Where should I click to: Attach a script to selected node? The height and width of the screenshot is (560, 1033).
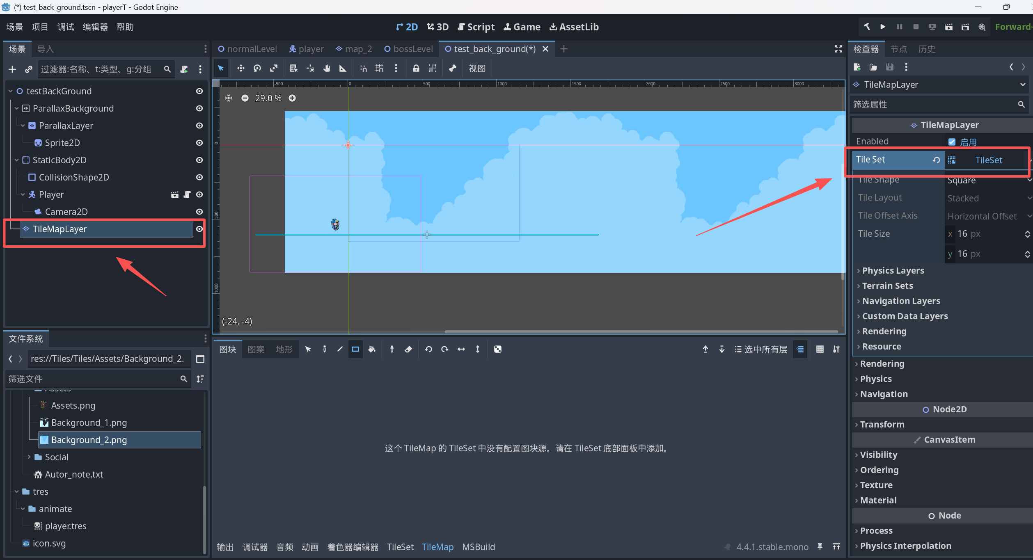[x=184, y=69]
